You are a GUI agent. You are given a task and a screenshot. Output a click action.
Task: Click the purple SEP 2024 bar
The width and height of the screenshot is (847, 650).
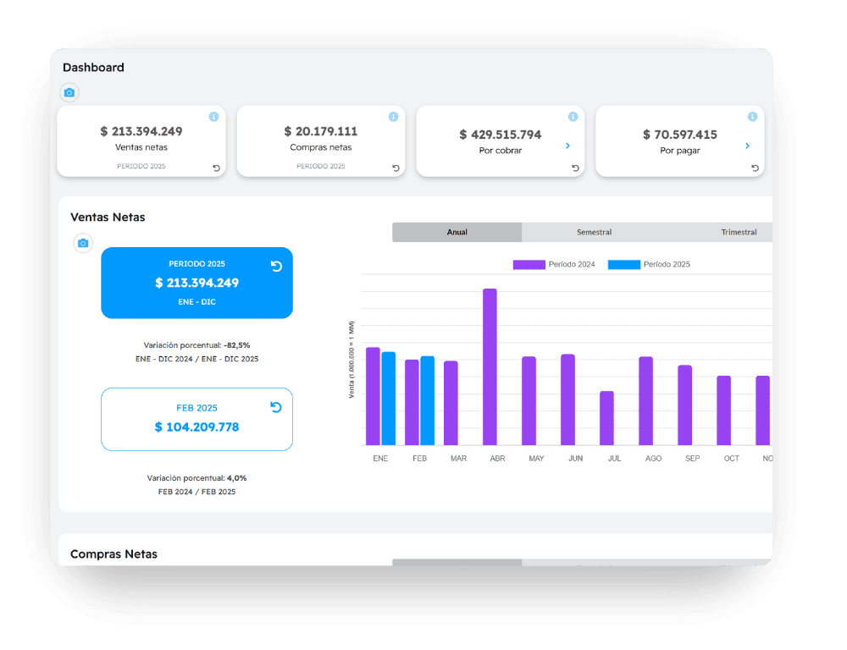(x=685, y=405)
